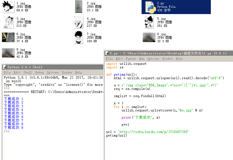The image size is (233, 160).
Task: Open the Debug menu in Python Shell
Action: tap(39, 72)
